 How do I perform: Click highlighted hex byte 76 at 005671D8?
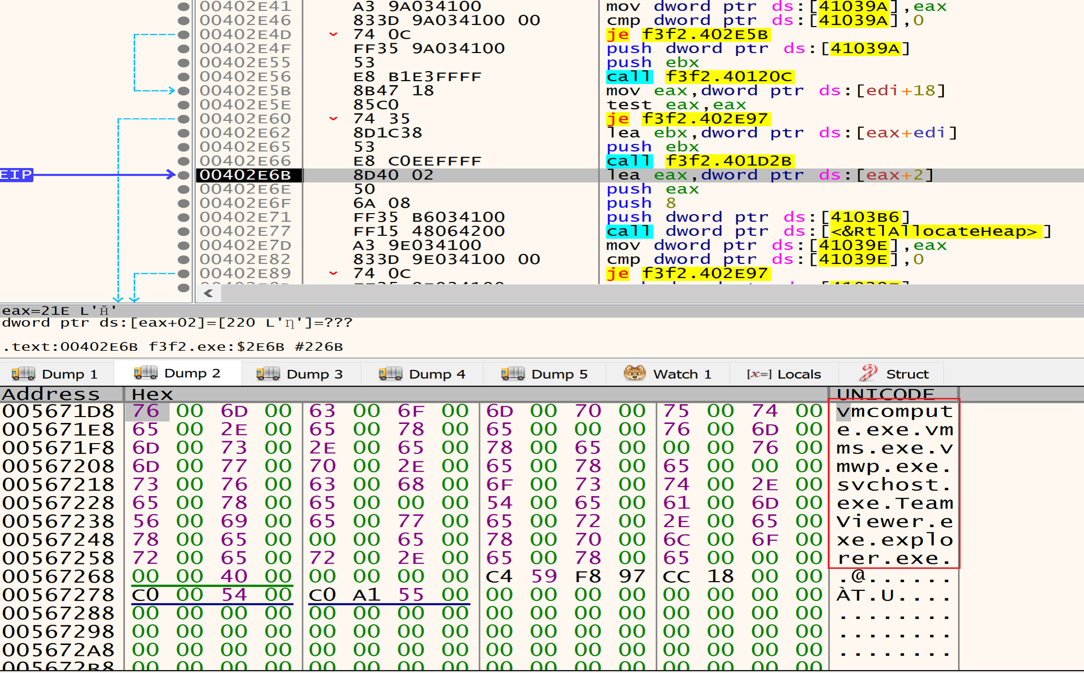[x=147, y=411]
